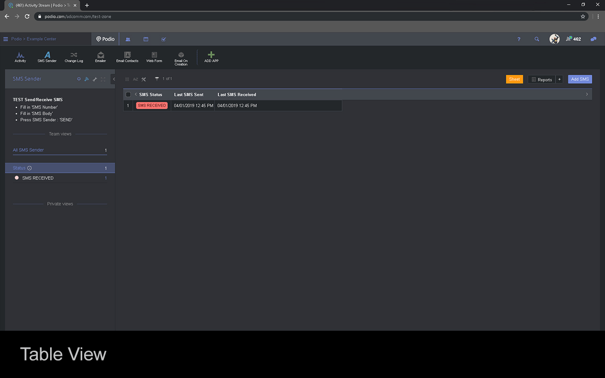Click Last SMS Sent cell 04/01/2019 12:45 PM
The width and height of the screenshot is (605, 378).
pyautogui.click(x=193, y=105)
